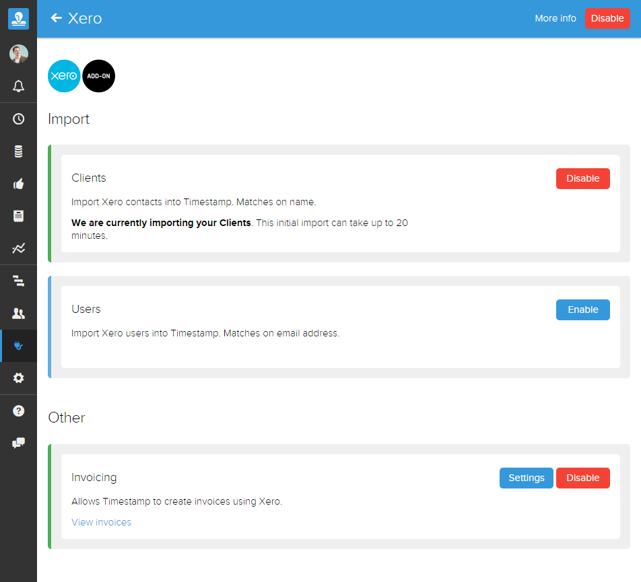Viewport: 641px width, 582px height.
Task: Open the View invoices link
Action: point(102,522)
